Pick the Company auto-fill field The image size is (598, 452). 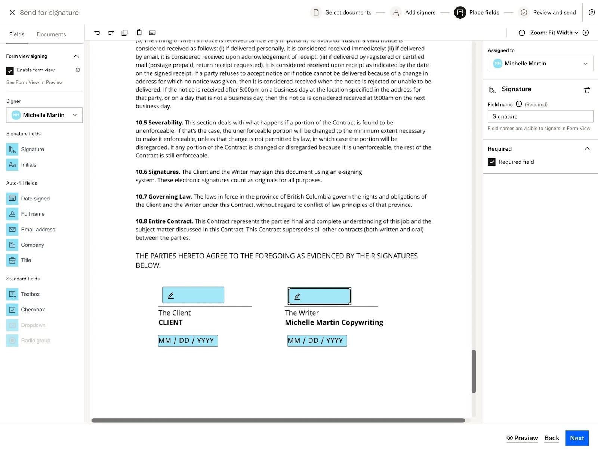[x=32, y=245]
